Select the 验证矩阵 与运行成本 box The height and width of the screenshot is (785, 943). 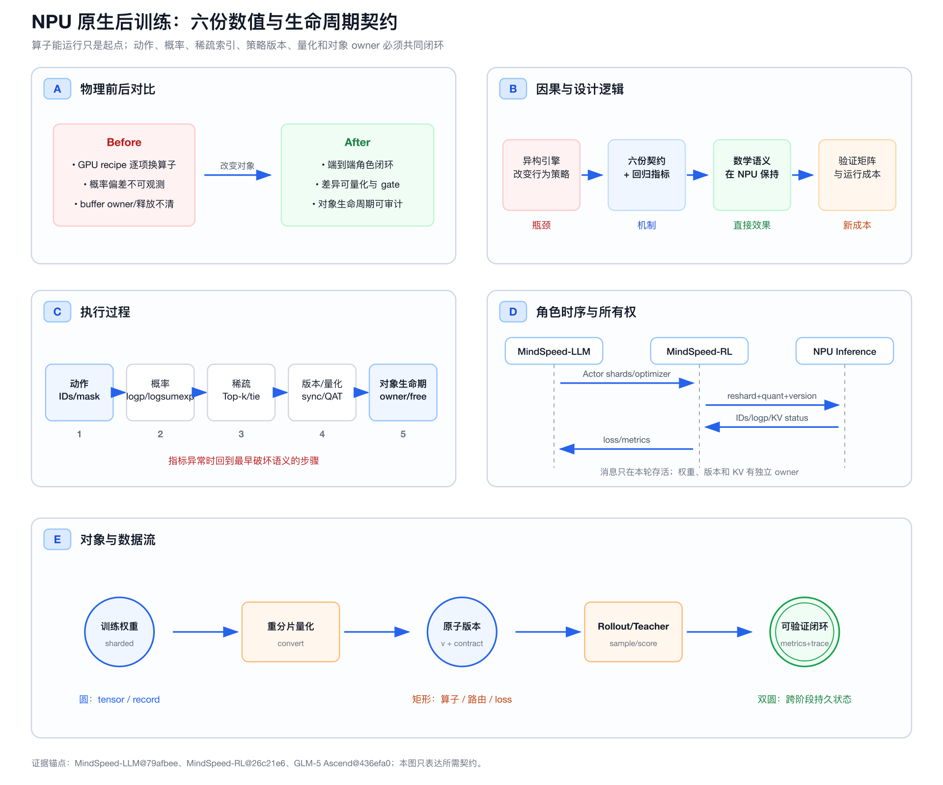[858, 175]
